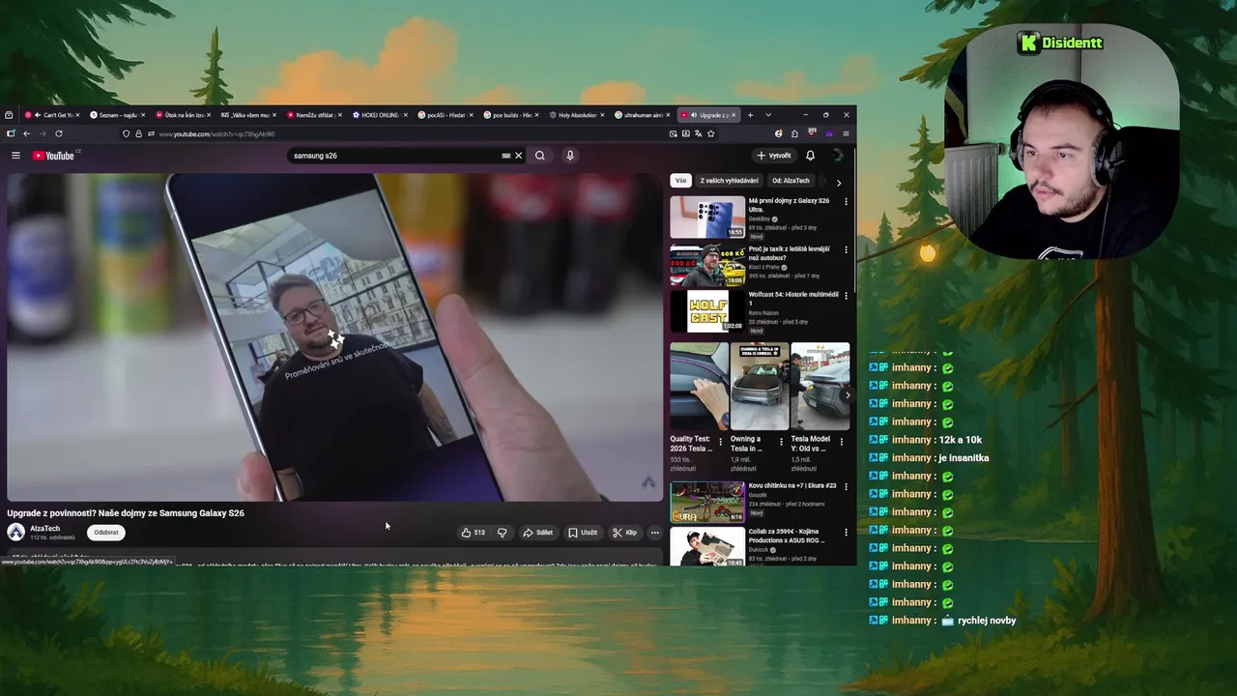This screenshot has width=1237, height=696.
Task: Expand the video description box
Action: (334, 558)
